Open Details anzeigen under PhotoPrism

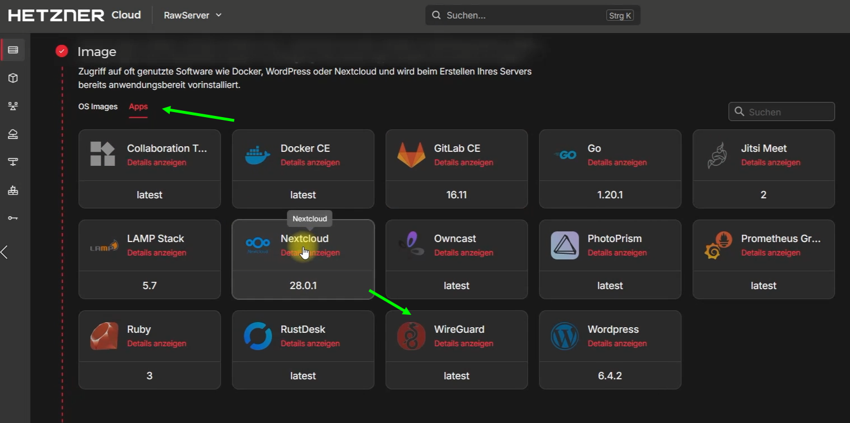point(617,253)
